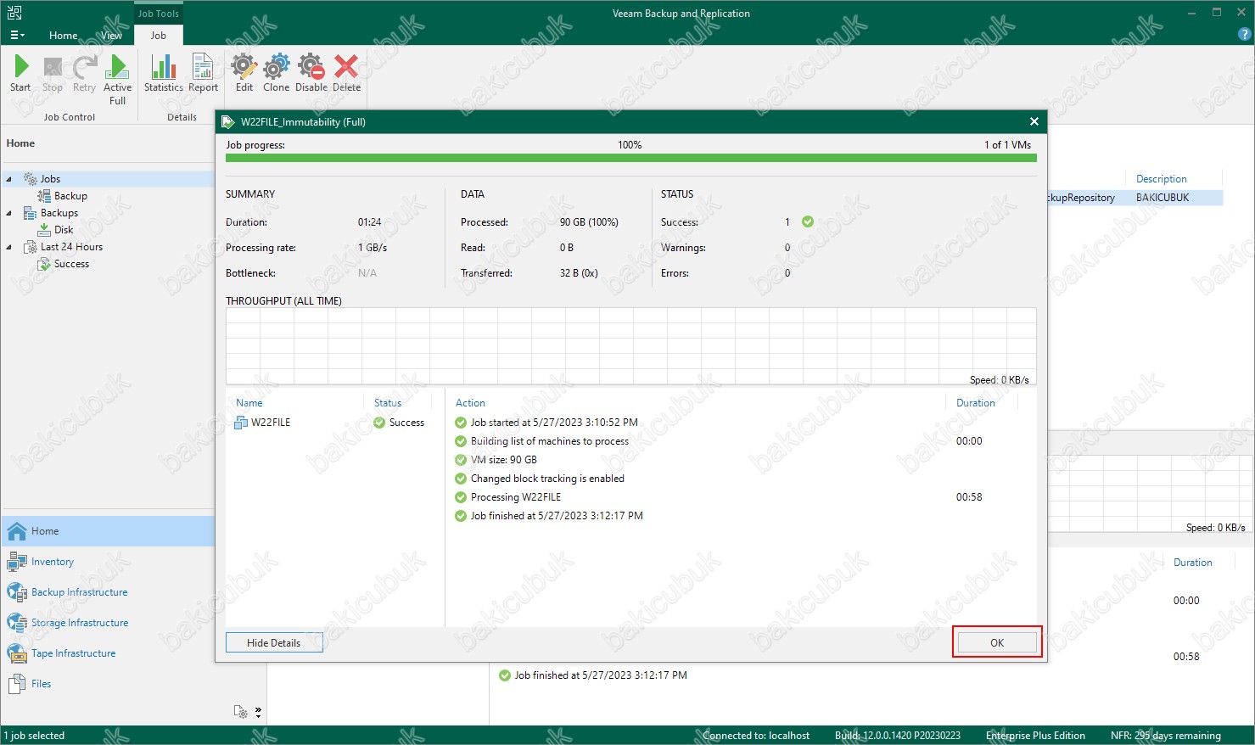Click the Action column header

pyautogui.click(x=470, y=403)
